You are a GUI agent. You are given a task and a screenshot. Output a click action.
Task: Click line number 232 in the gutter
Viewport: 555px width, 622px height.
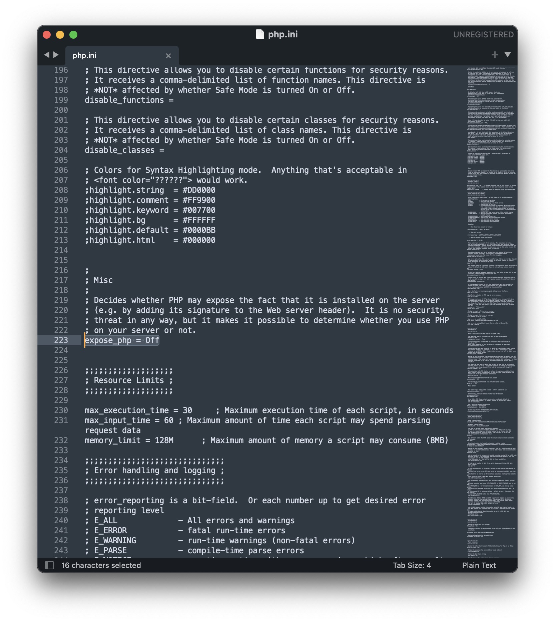pos(61,440)
